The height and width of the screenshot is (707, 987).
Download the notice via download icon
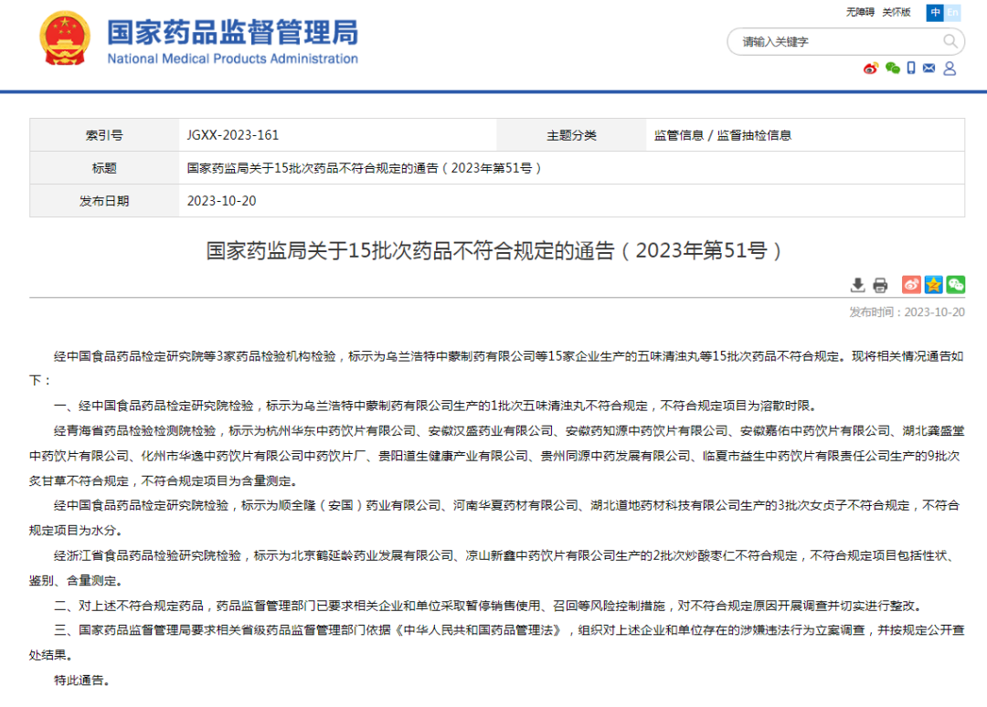coord(857,285)
